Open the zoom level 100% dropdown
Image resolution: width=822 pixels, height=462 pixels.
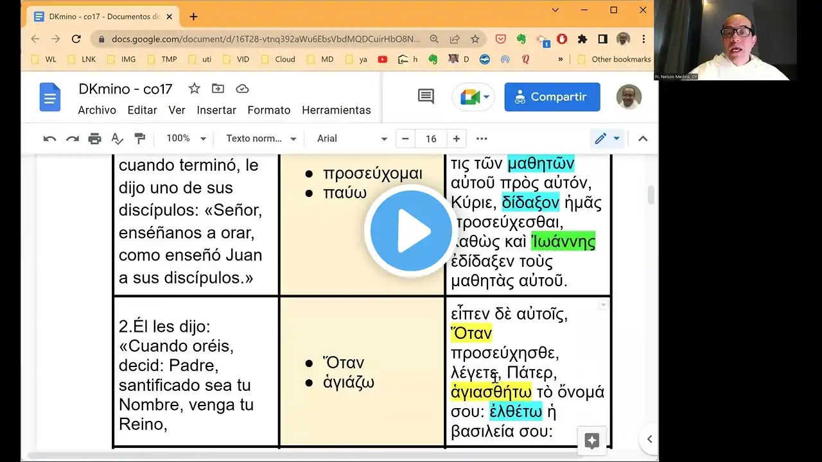pos(186,139)
